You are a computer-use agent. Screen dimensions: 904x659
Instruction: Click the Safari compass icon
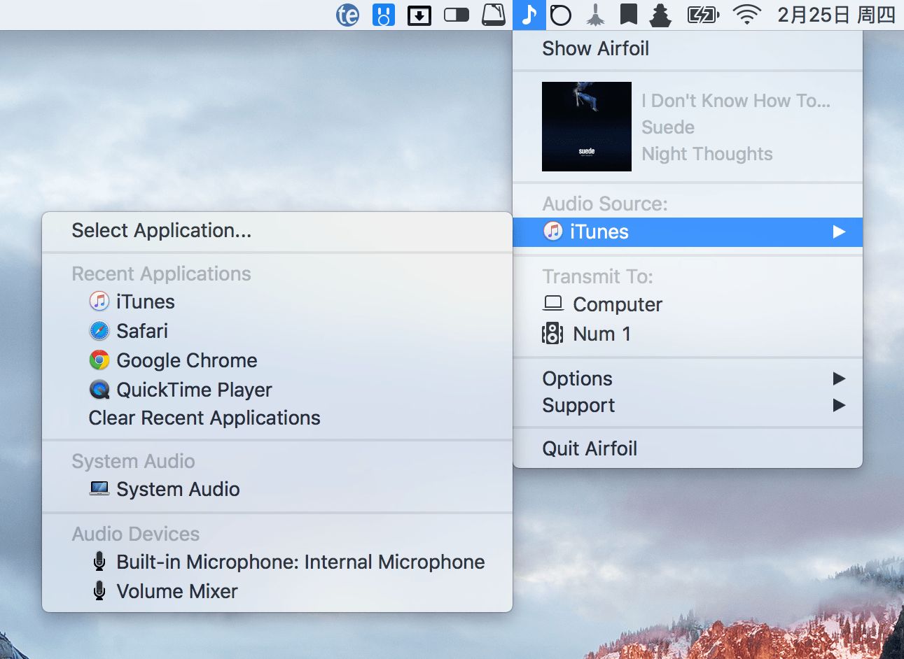coord(99,330)
